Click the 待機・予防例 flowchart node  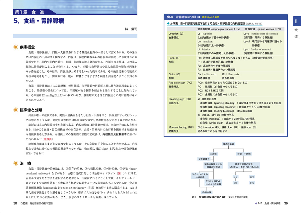[x=243, y=154]
